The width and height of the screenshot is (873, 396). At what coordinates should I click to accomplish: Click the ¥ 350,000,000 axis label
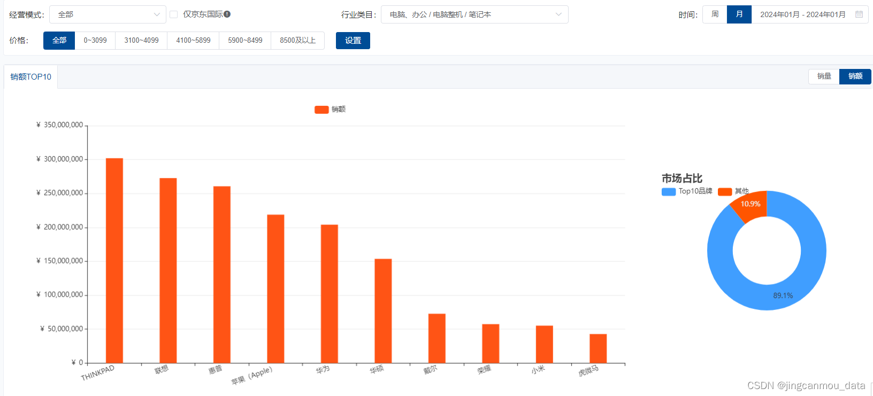click(x=59, y=125)
